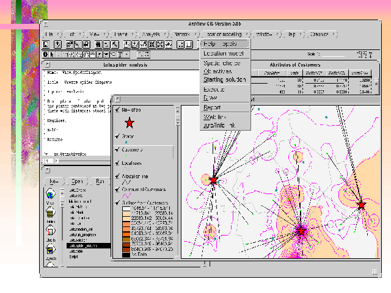Viewport: 391px width, 293px height.
Task: Open the Window dropdown menu
Action: click(267, 34)
